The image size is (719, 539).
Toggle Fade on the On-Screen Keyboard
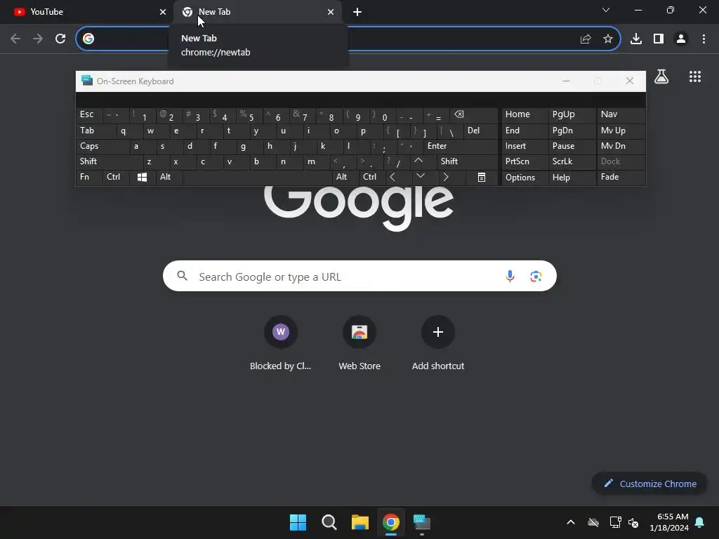click(x=621, y=178)
